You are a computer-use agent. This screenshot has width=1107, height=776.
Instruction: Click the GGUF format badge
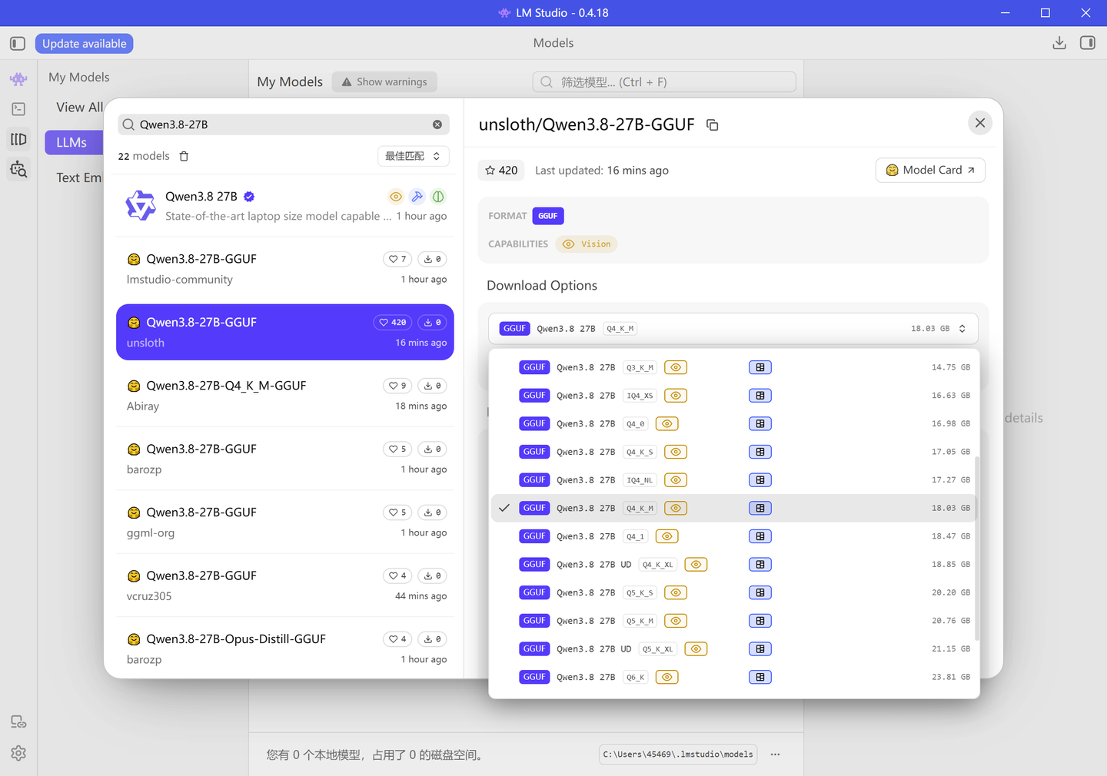(548, 216)
